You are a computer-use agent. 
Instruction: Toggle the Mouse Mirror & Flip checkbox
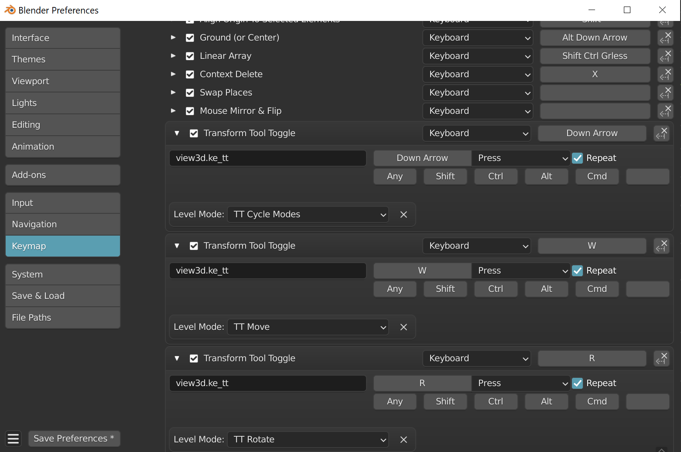190,111
